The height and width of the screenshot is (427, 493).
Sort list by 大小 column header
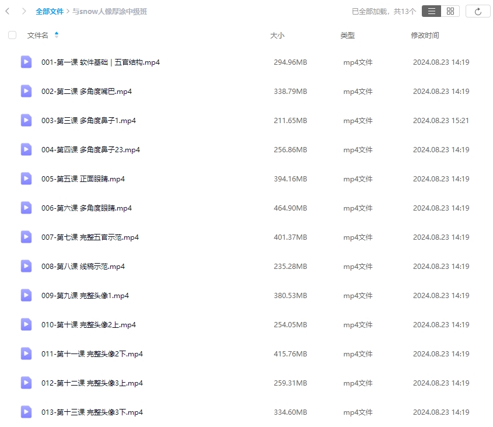[277, 36]
